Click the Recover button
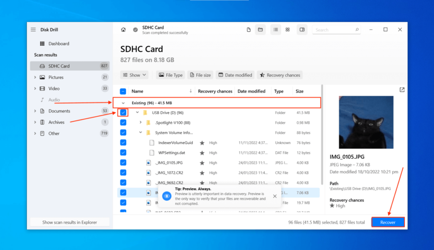The height and width of the screenshot is (250, 434). click(388, 222)
